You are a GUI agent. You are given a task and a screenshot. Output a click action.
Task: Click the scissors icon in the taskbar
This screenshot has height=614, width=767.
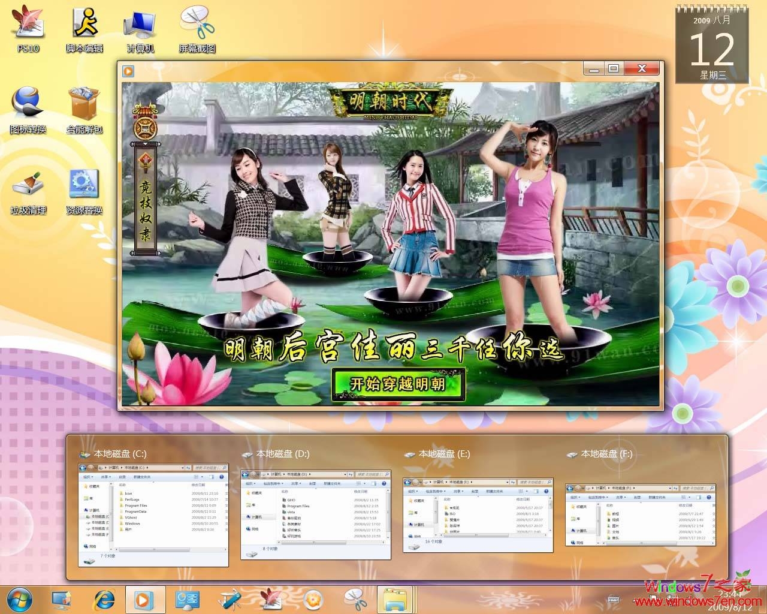point(354,599)
